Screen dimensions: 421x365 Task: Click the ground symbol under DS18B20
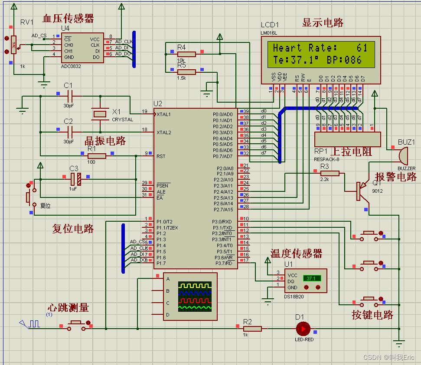[x=268, y=301]
